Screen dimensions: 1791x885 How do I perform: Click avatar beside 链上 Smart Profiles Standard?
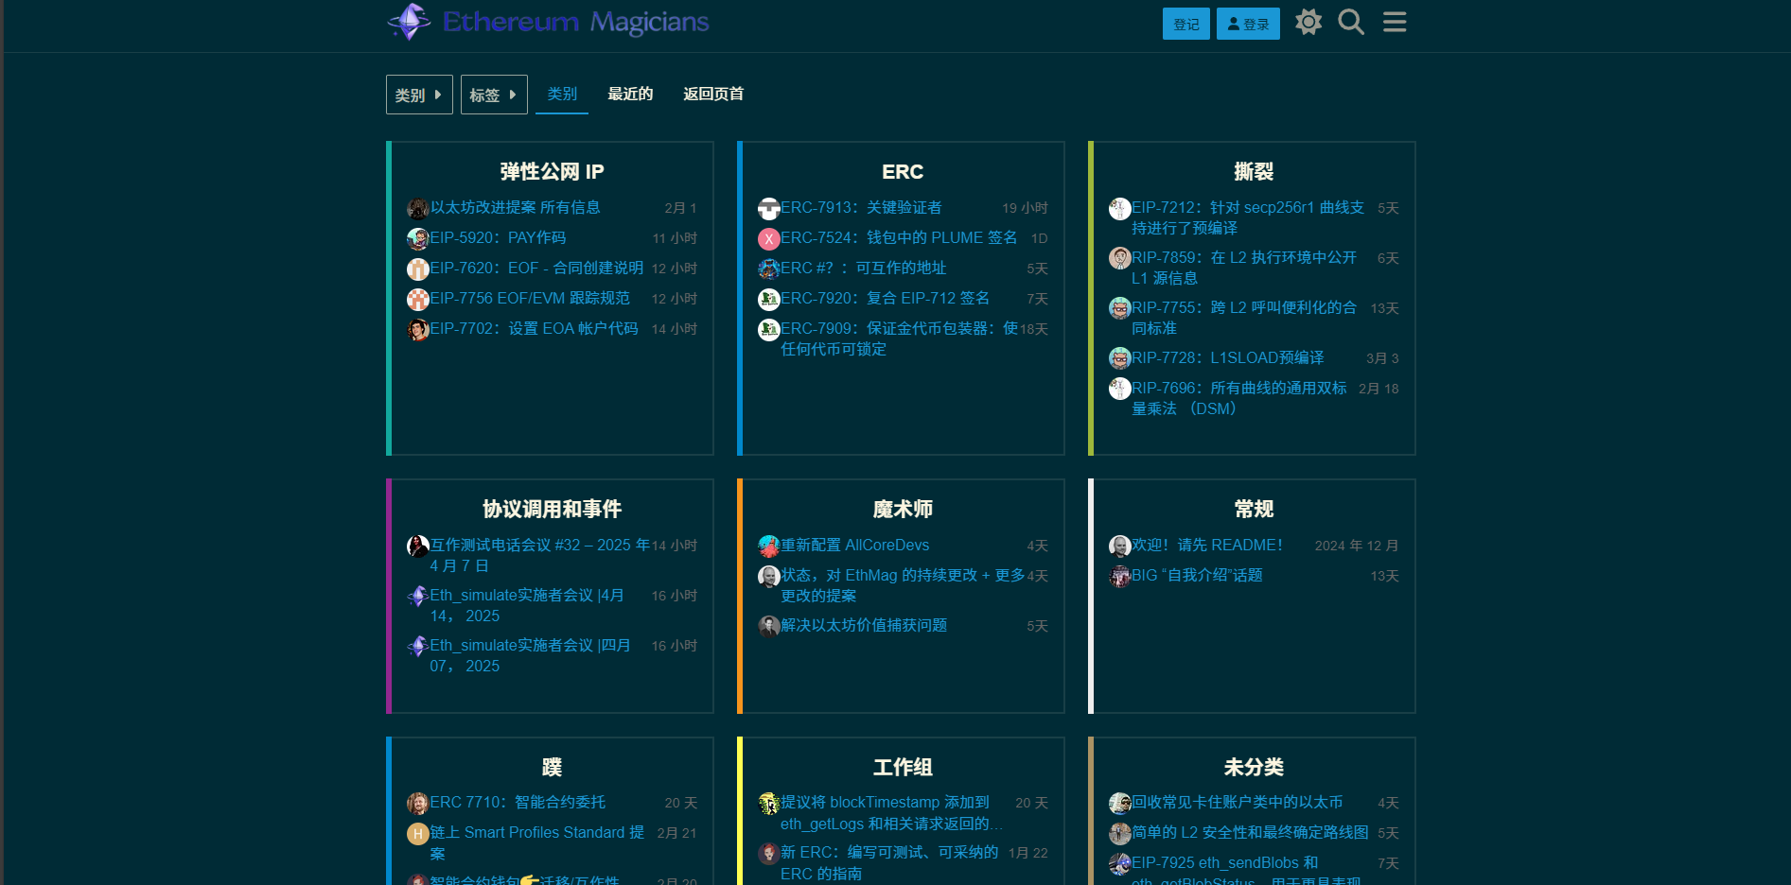click(x=417, y=833)
